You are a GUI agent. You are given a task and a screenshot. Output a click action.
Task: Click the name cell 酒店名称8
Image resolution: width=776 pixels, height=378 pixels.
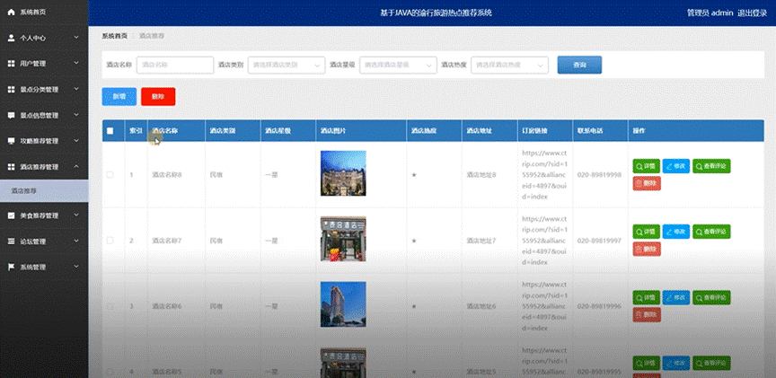tap(167, 175)
